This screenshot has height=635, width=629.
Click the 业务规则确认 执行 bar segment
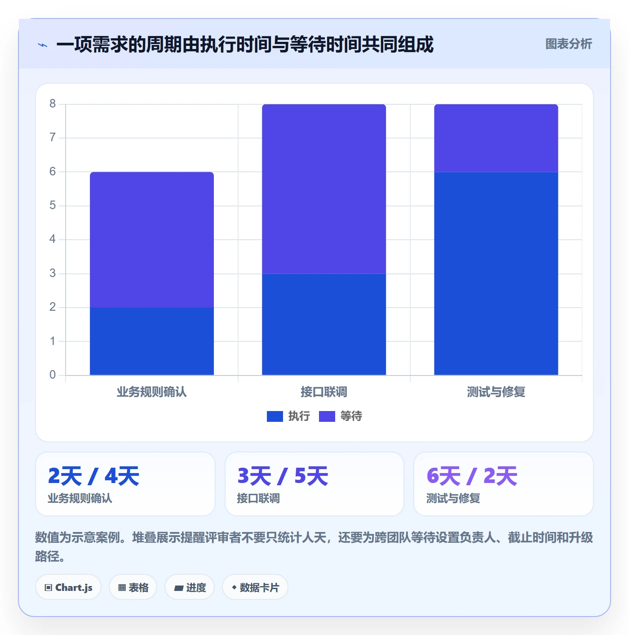(x=152, y=341)
